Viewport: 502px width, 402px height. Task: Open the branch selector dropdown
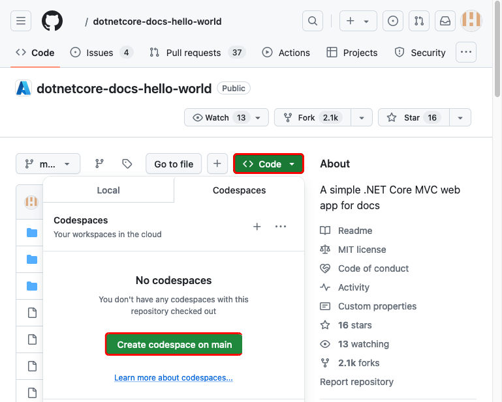[48, 164]
